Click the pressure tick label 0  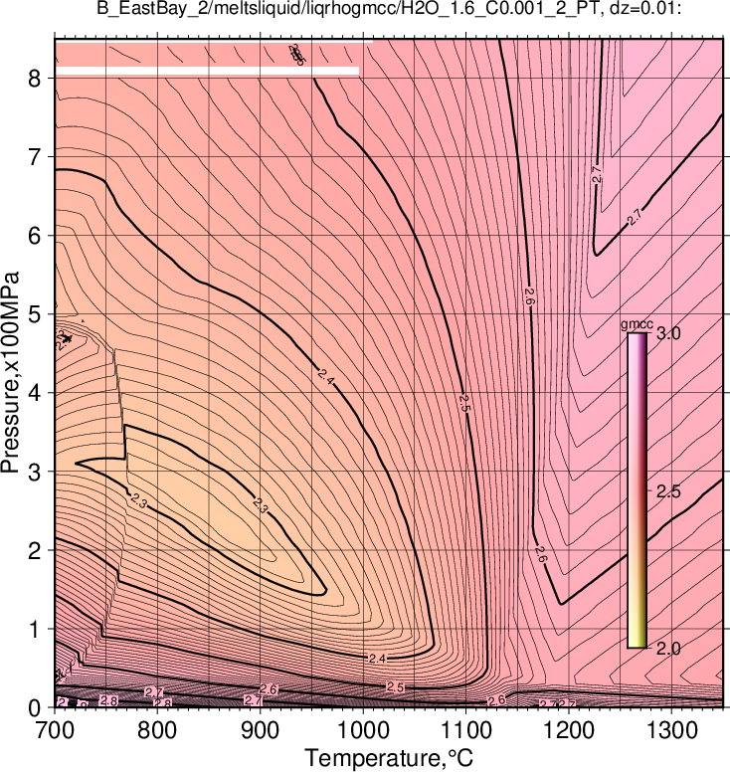coord(35,708)
